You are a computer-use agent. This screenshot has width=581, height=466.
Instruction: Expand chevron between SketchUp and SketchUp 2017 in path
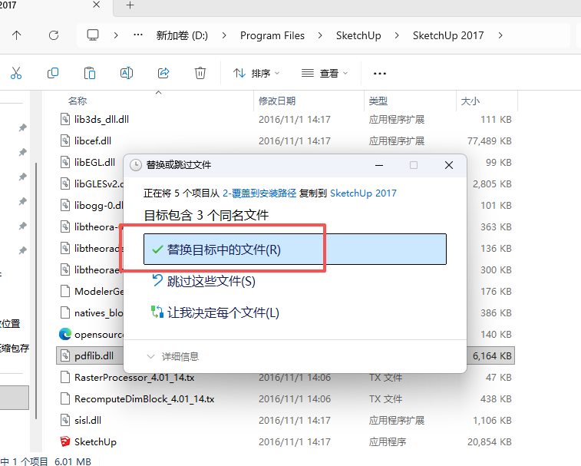397,35
